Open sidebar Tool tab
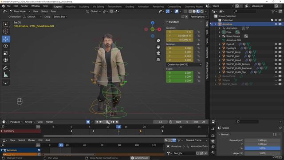The height and width of the screenshot is (160, 284). [207, 32]
